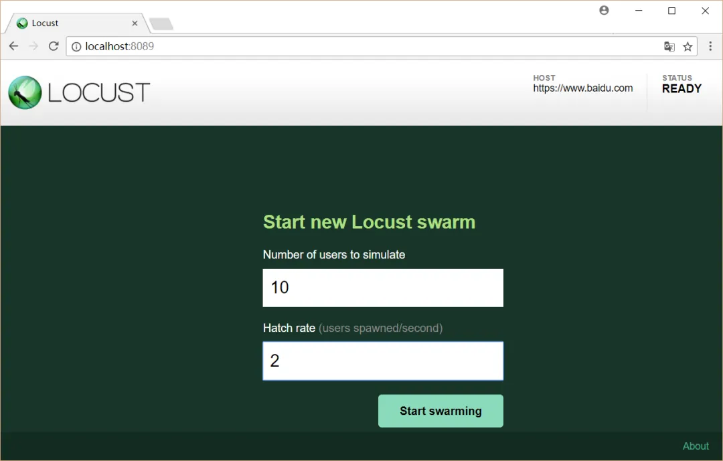Click Start swarming button
723x461 pixels.
tap(440, 411)
